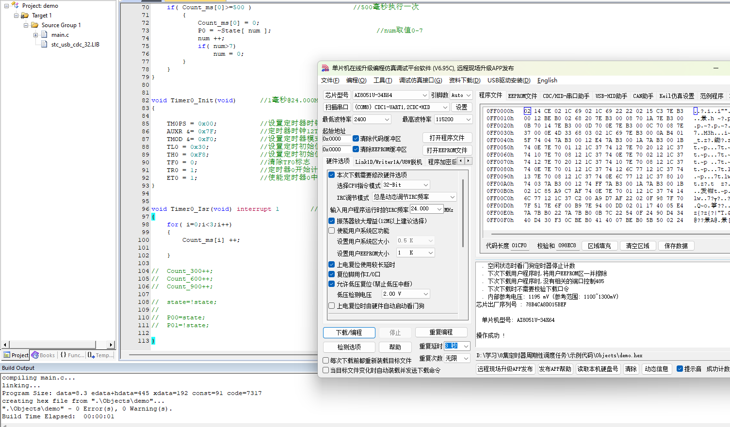Click the Project demo workspace icon
Screen dimensions: 730x427
click(x=15, y=5)
